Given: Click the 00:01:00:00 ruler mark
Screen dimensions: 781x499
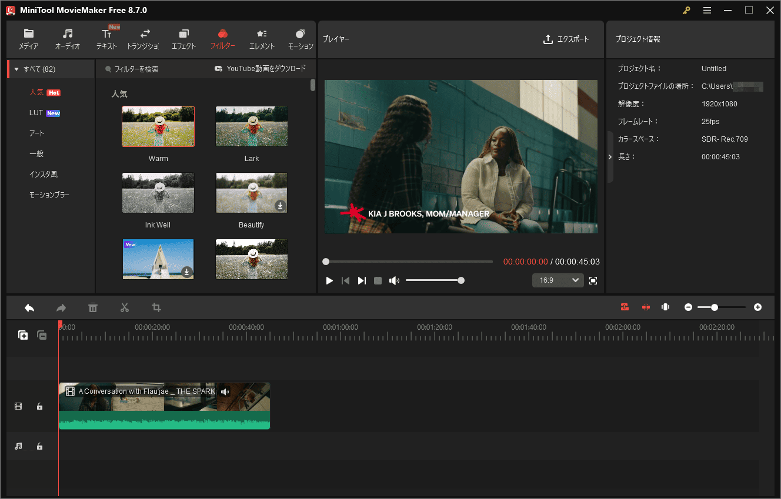Looking at the screenshot, I should tap(341, 327).
